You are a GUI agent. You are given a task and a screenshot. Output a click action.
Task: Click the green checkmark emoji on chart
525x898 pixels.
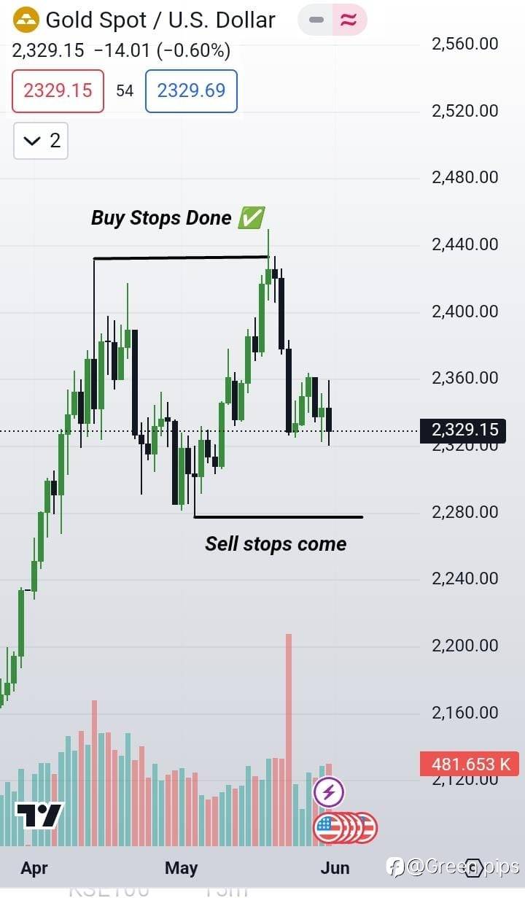pos(252,217)
